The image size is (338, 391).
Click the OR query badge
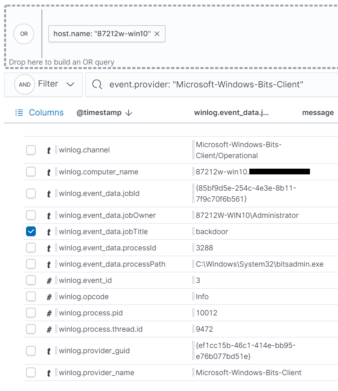click(24, 34)
